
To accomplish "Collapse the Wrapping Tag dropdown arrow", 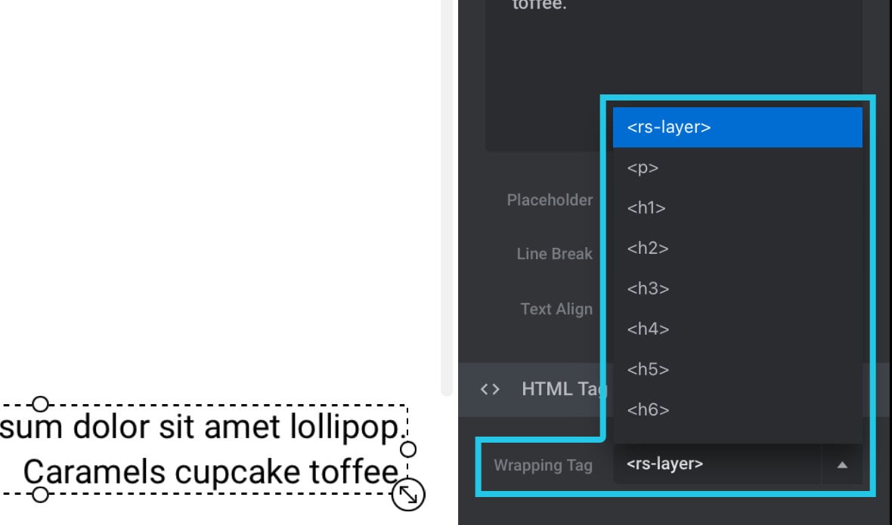I will pyautogui.click(x=842, y=465).
